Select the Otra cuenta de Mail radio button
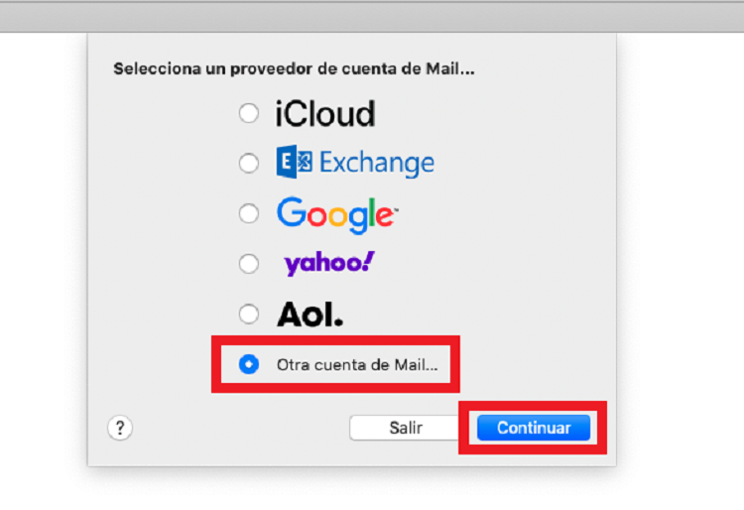 [x=249, y=364]
